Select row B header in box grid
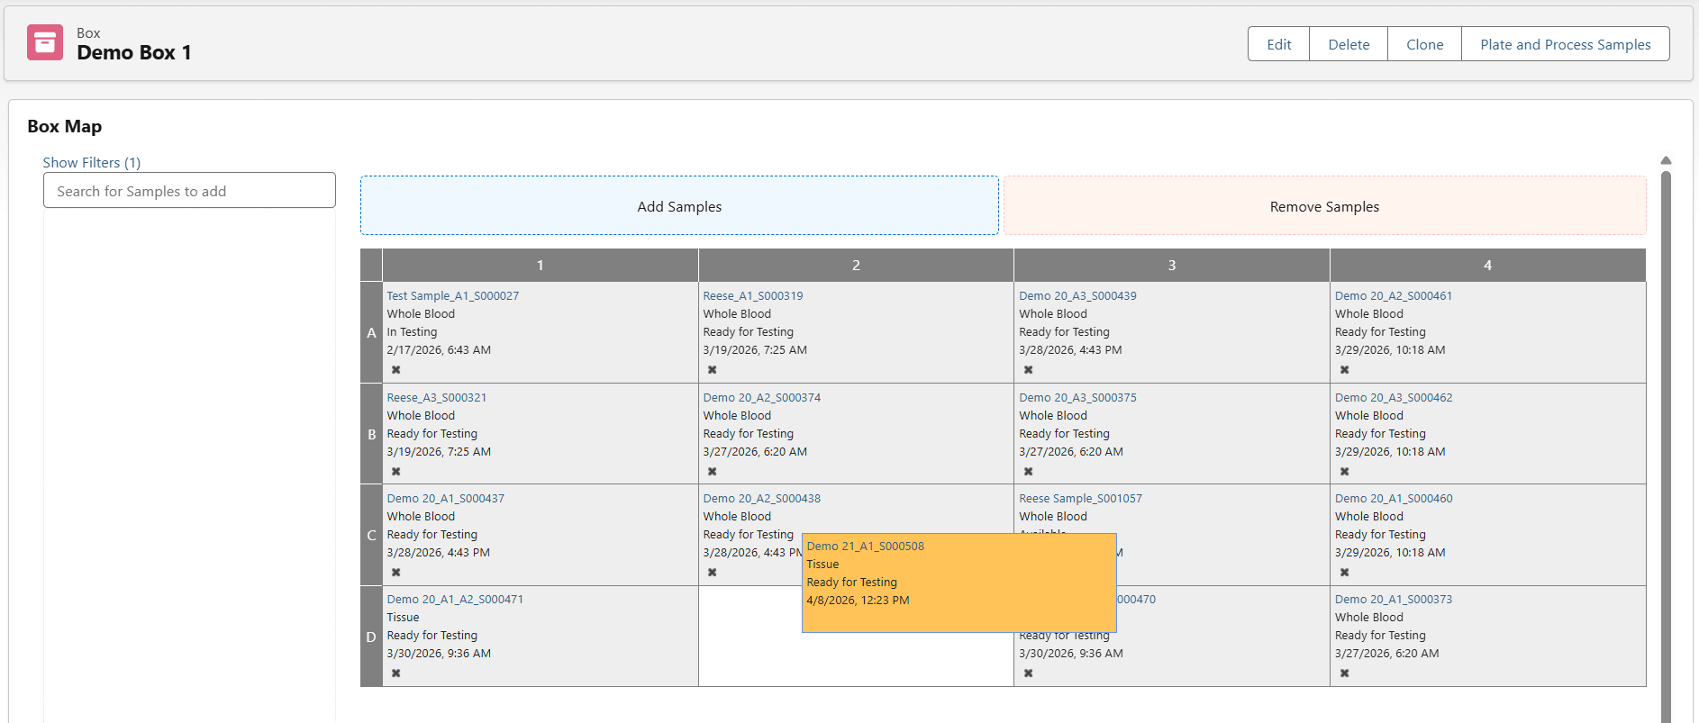1699x723 pixels. click(371, 434)
